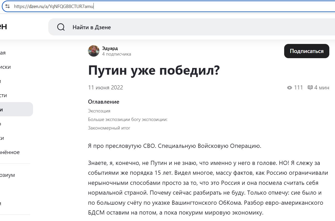Open the Главная item in left sidebar

[x=3, y=53]
